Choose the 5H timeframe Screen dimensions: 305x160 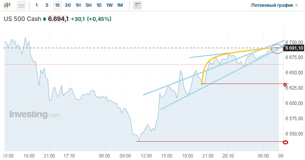88,5
